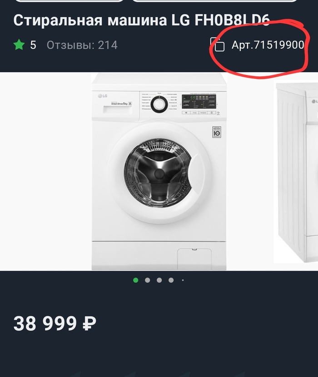Switch to the second carousel dot
Viewport: 318px width, 377px height.
[x=147, y=280]
